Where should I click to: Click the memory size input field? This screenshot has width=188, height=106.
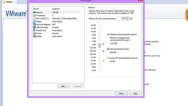[x=121, y=19]
